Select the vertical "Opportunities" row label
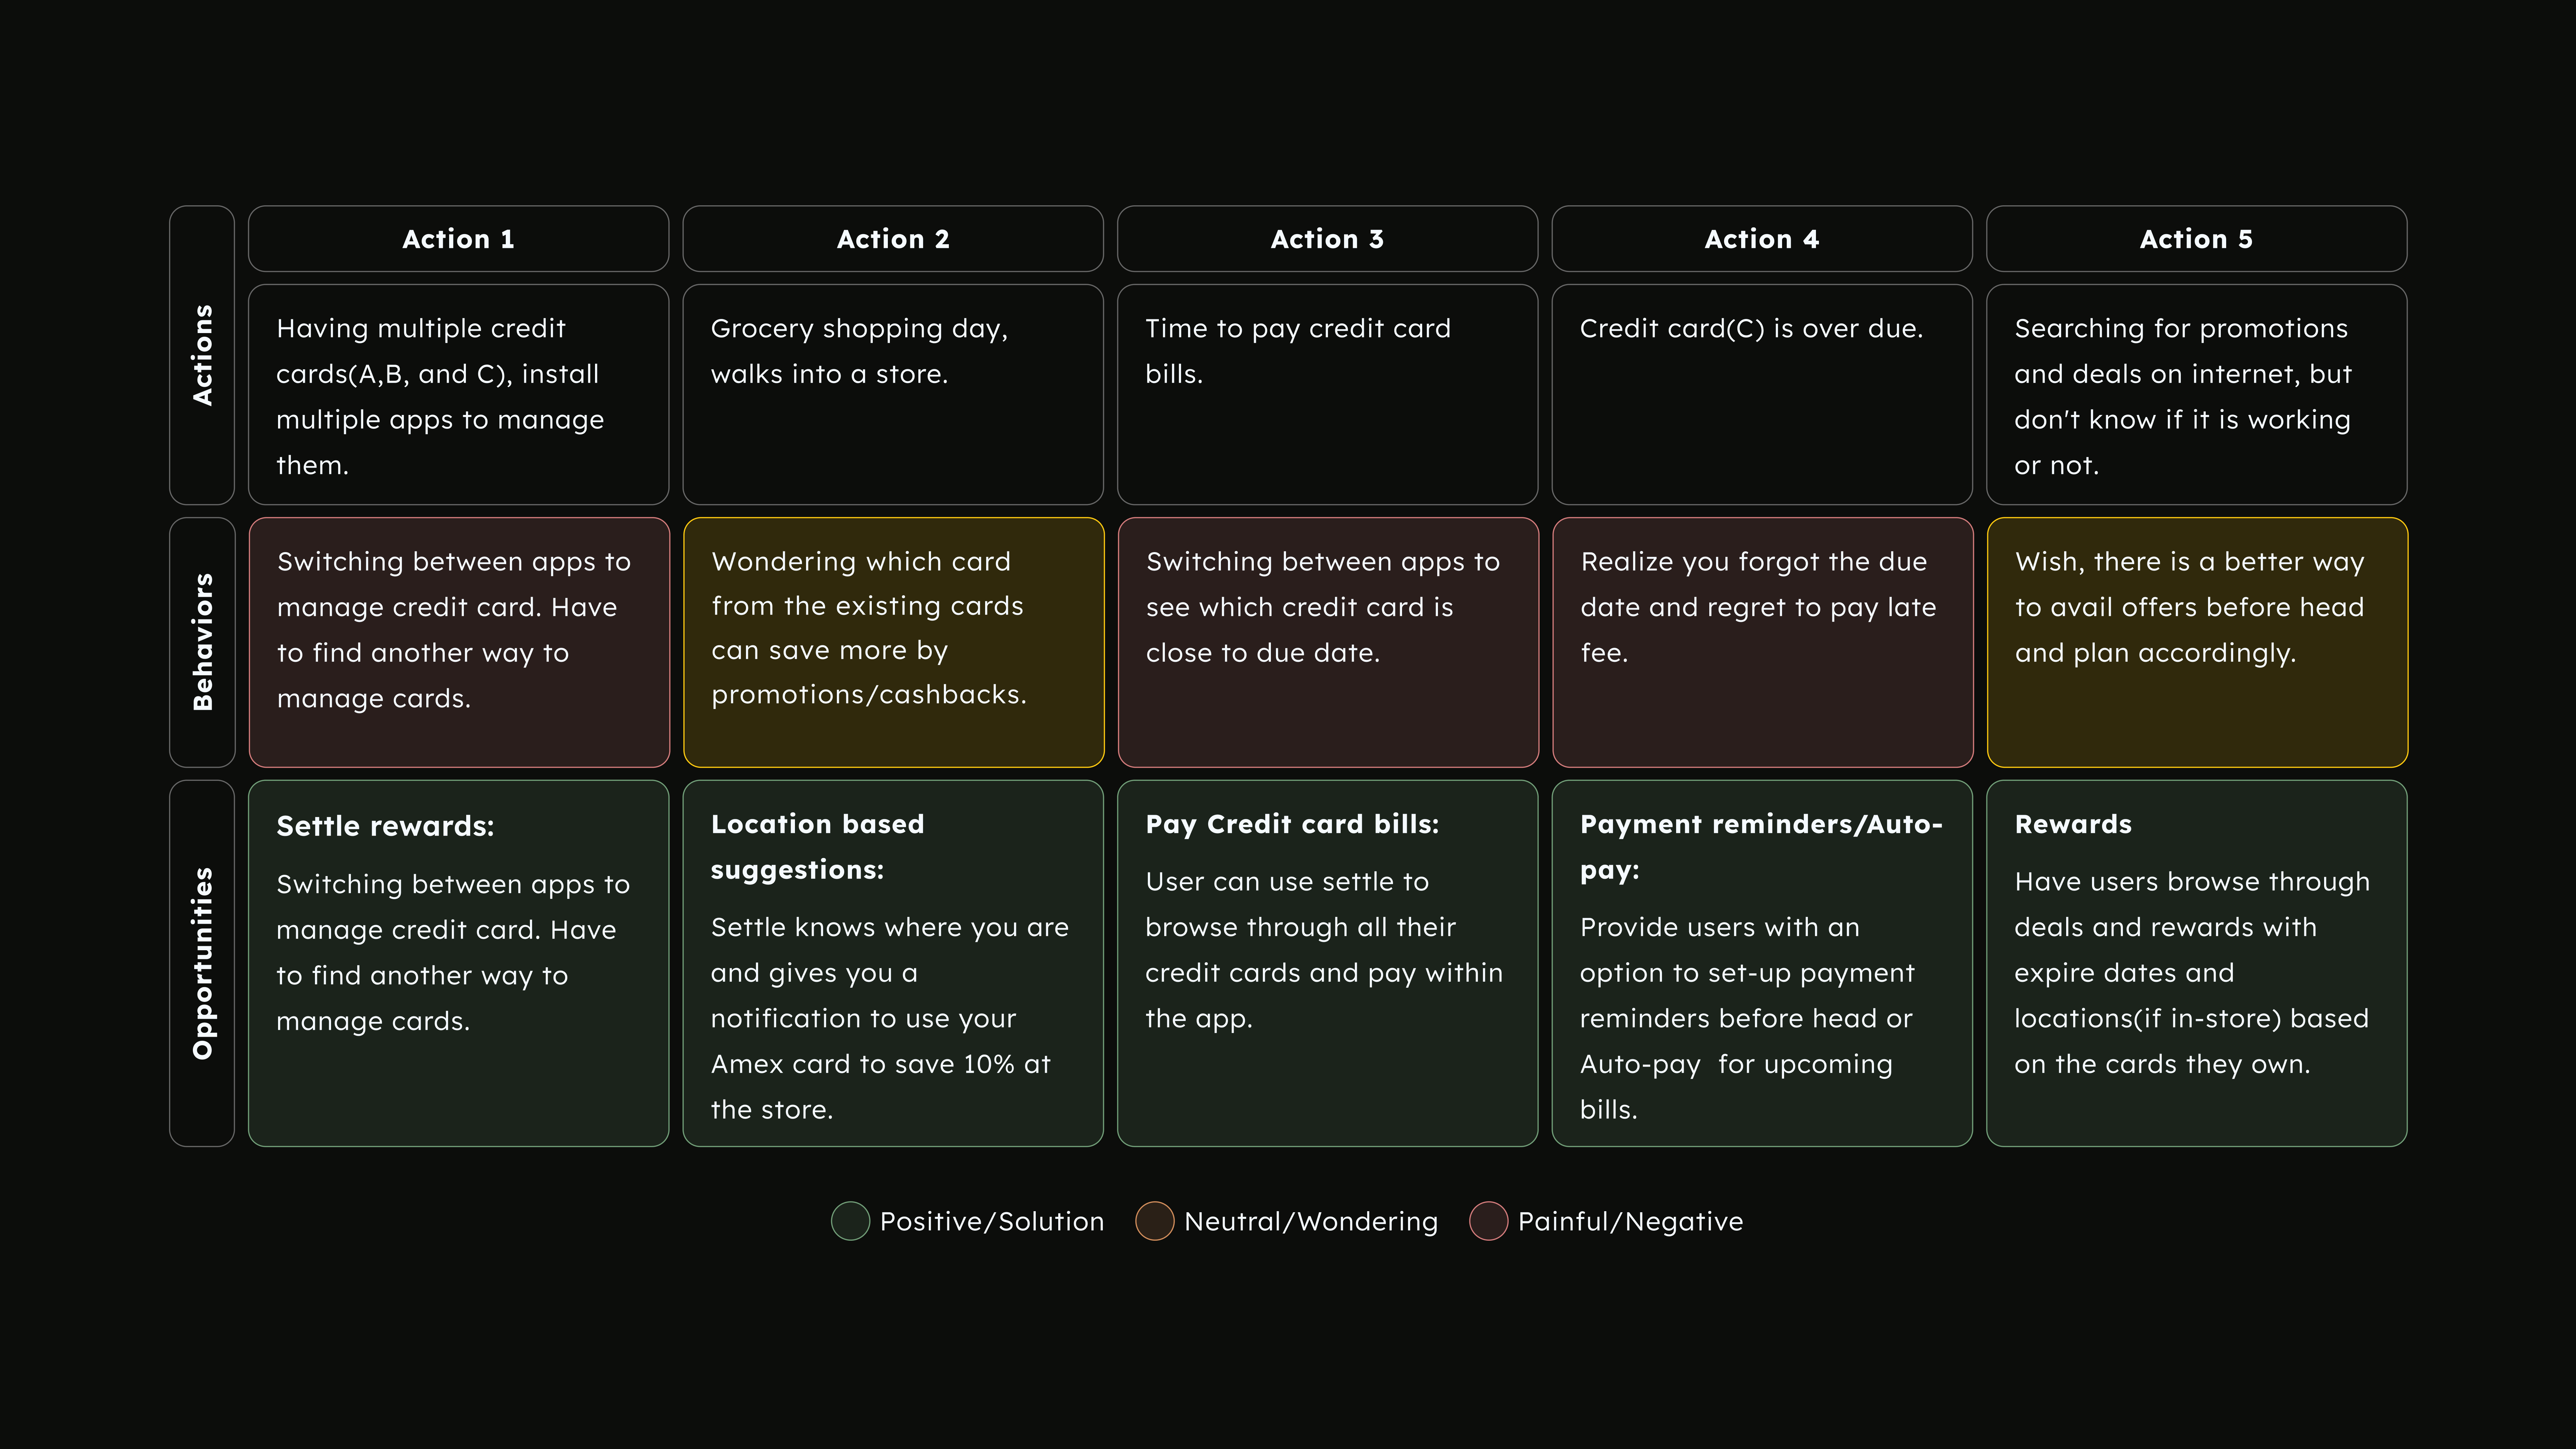Image resolution: width=2576 pixels, height=1449 pixels. pos(202,963)
